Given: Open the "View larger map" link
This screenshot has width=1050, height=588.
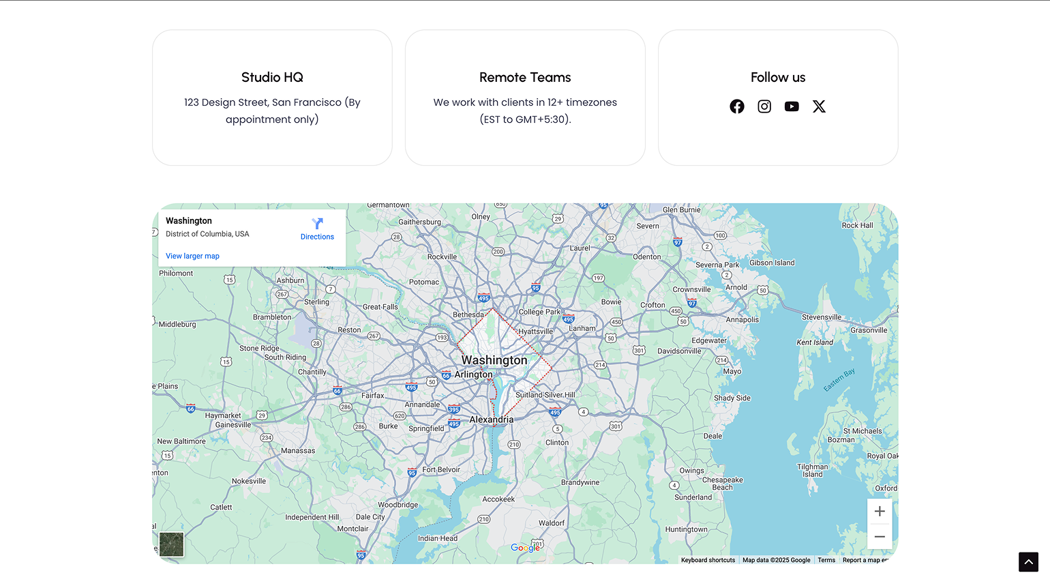Looking at the screenshot, I should point(192,256).
